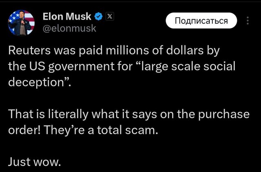Click the words "was paid" in the post

[x=75, y=52]
